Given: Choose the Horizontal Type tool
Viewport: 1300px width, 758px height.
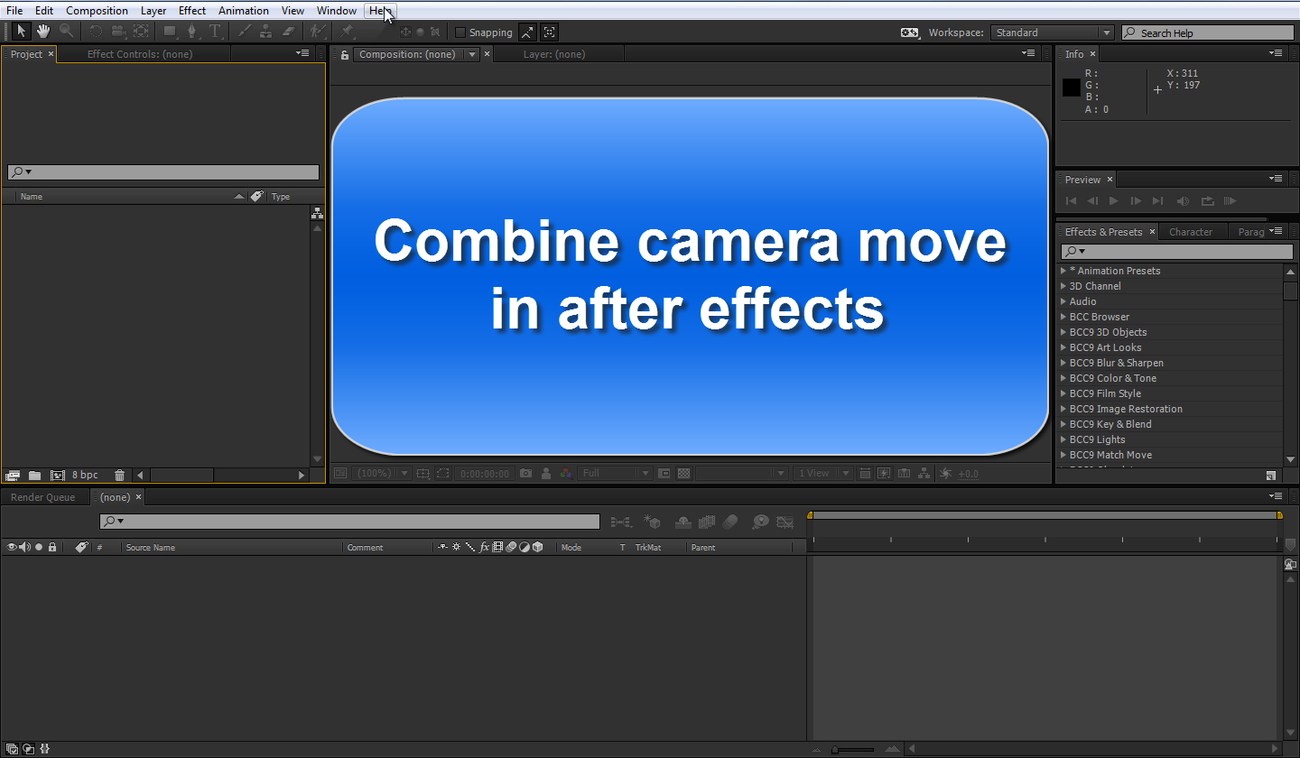Looking at the screenshot, I should coord(215,32).
